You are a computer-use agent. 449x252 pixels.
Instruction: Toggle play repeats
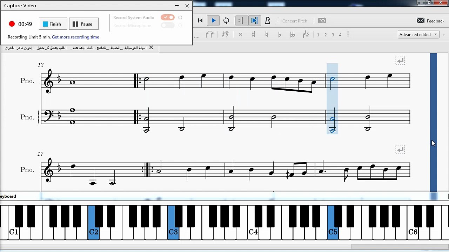coord(241,21)
